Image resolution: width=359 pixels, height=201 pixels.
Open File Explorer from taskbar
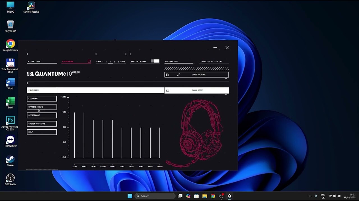point(205,196)
